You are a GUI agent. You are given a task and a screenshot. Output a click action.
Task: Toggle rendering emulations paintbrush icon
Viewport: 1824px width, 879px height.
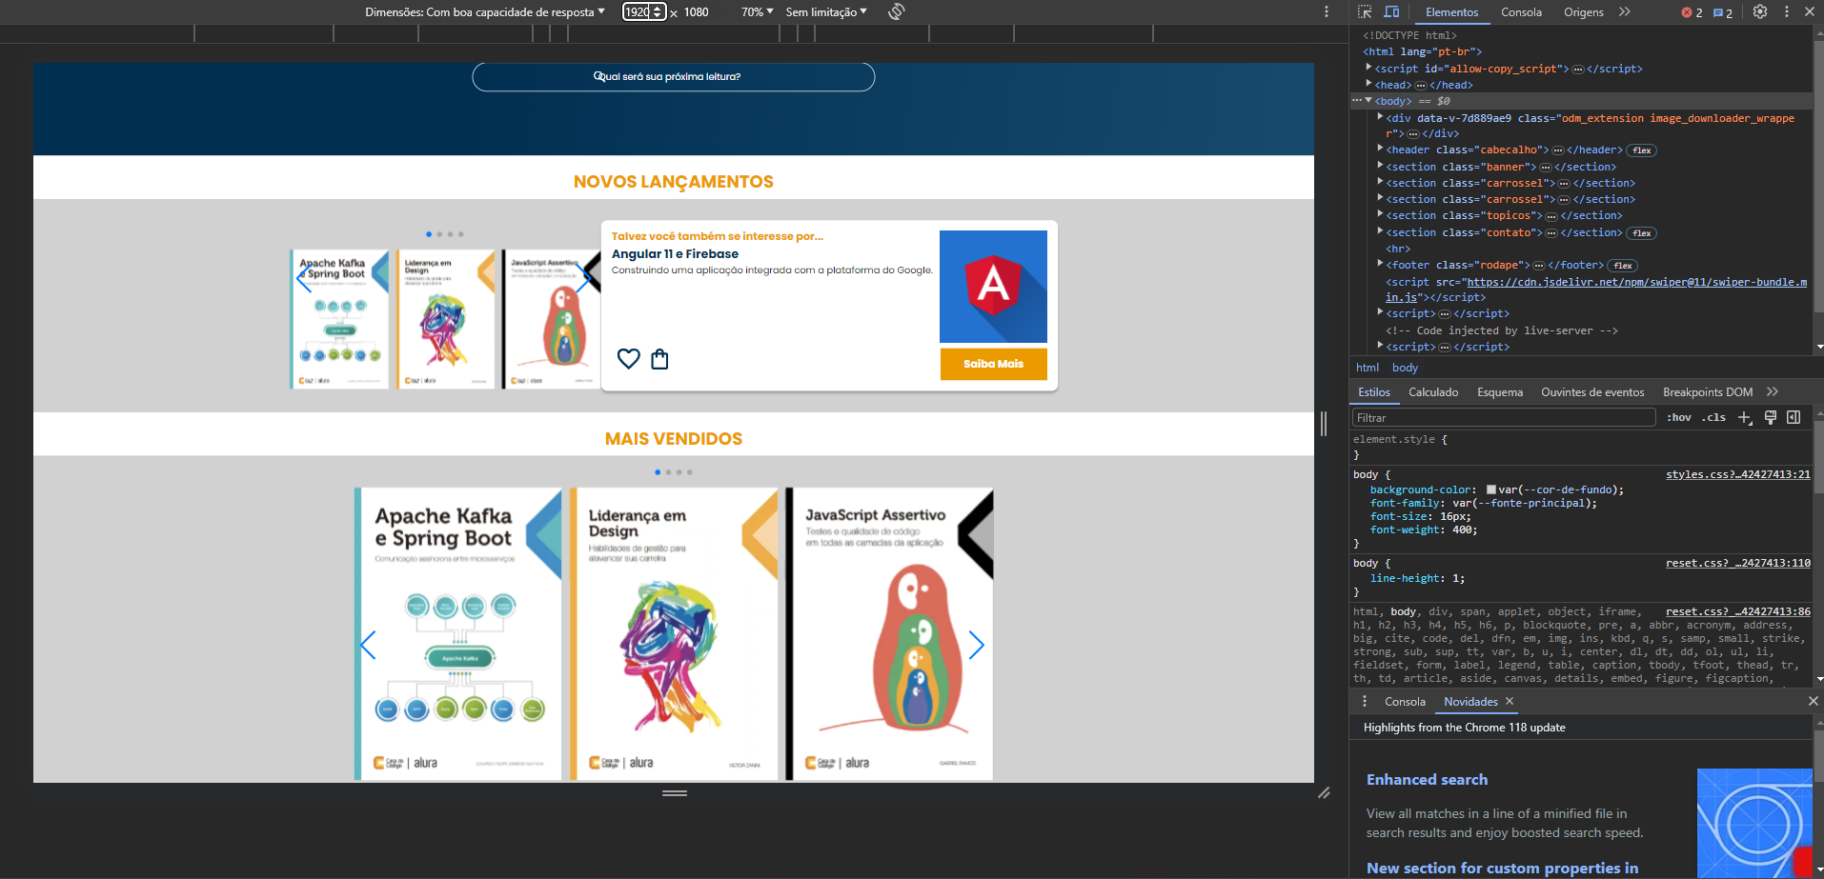coord(1770,417)
